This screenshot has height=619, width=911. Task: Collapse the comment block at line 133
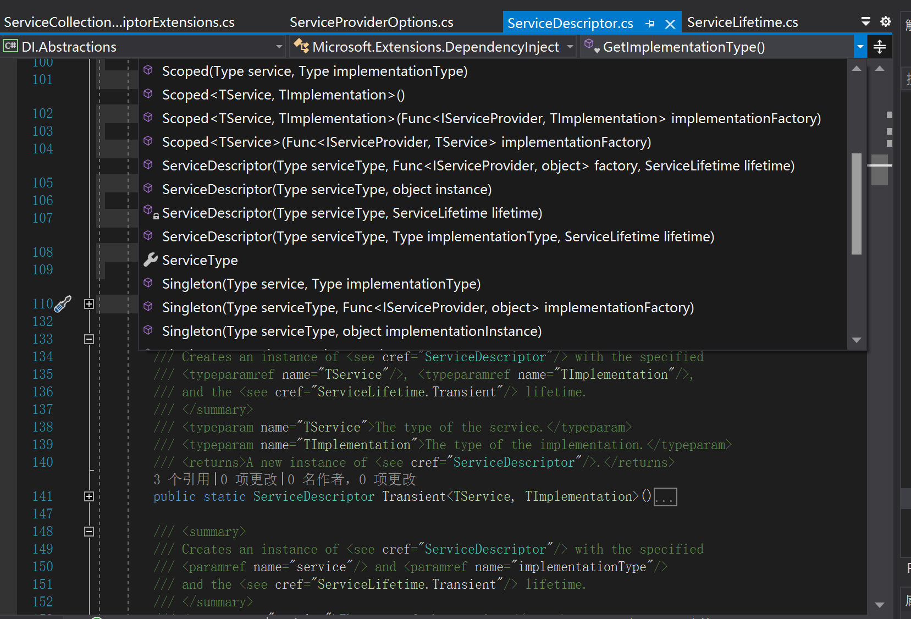tap(89, 339)
